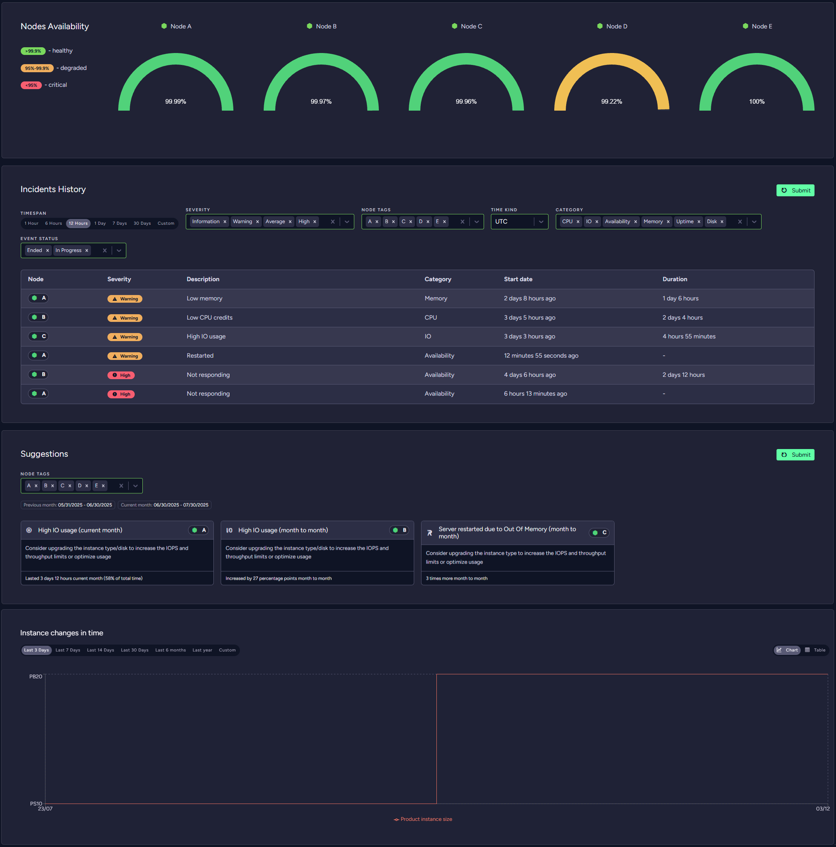
Task: Open the Time Kind UTC dropdown
Action: tap(541, 222)
